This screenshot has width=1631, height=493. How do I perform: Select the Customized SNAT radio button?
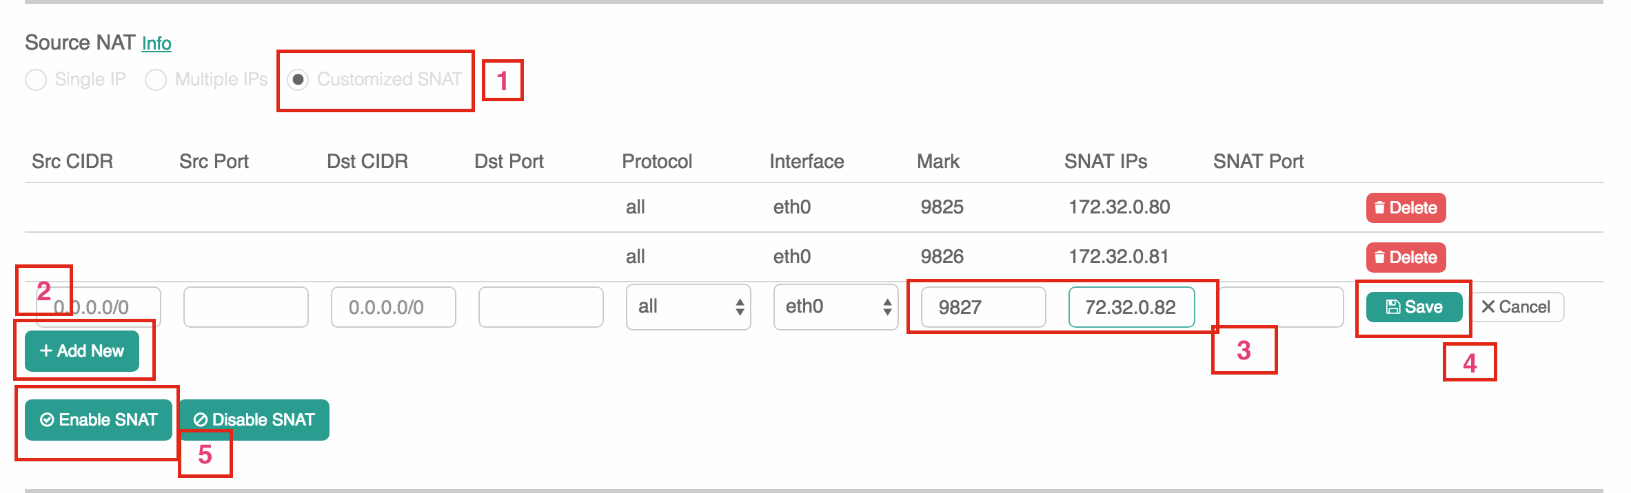[298, 80]
